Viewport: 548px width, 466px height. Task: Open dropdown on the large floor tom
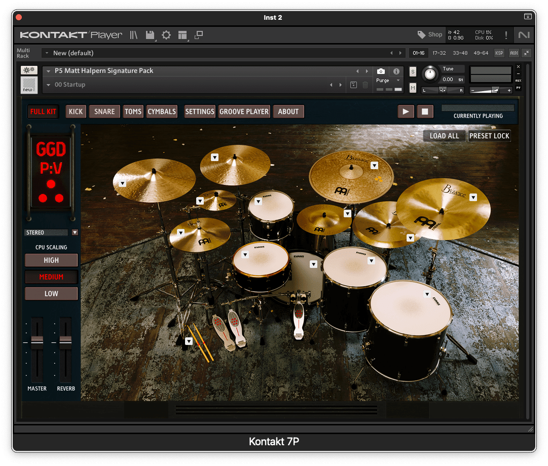pyautogui.click(x=427, y=294)
